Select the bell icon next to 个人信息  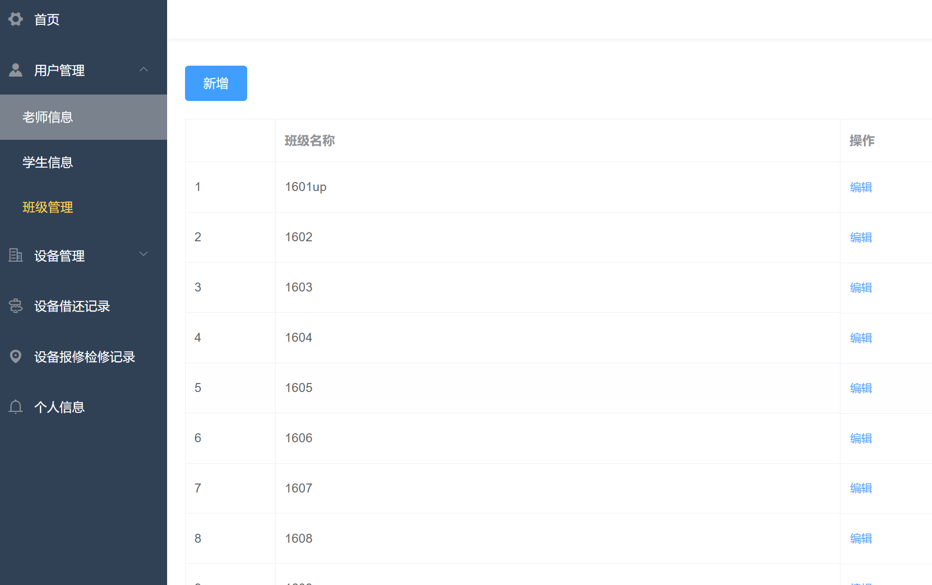(15, 406)
